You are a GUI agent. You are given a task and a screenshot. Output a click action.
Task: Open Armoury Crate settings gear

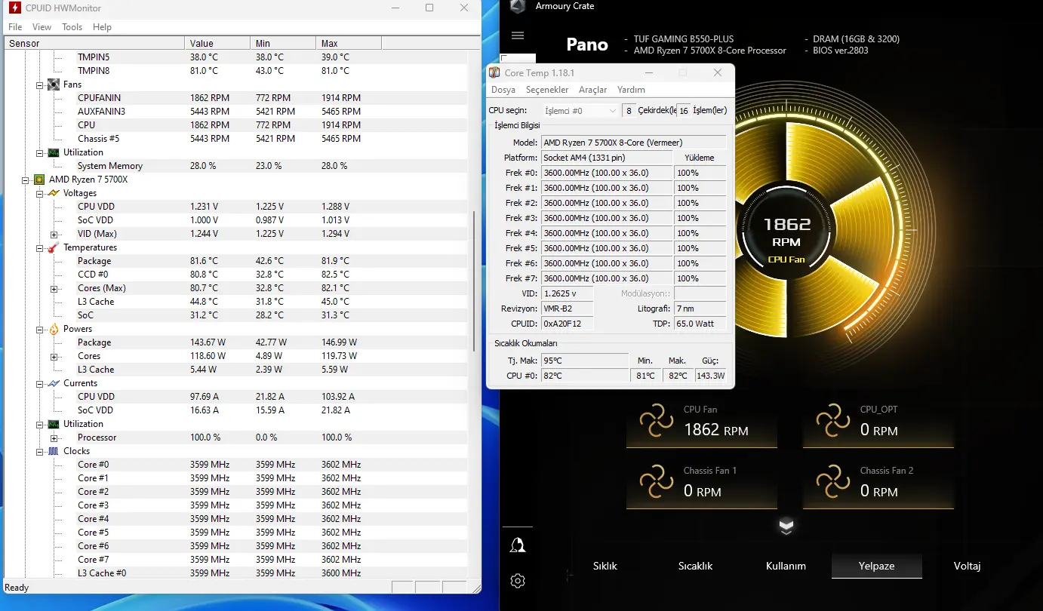(518, 581)
